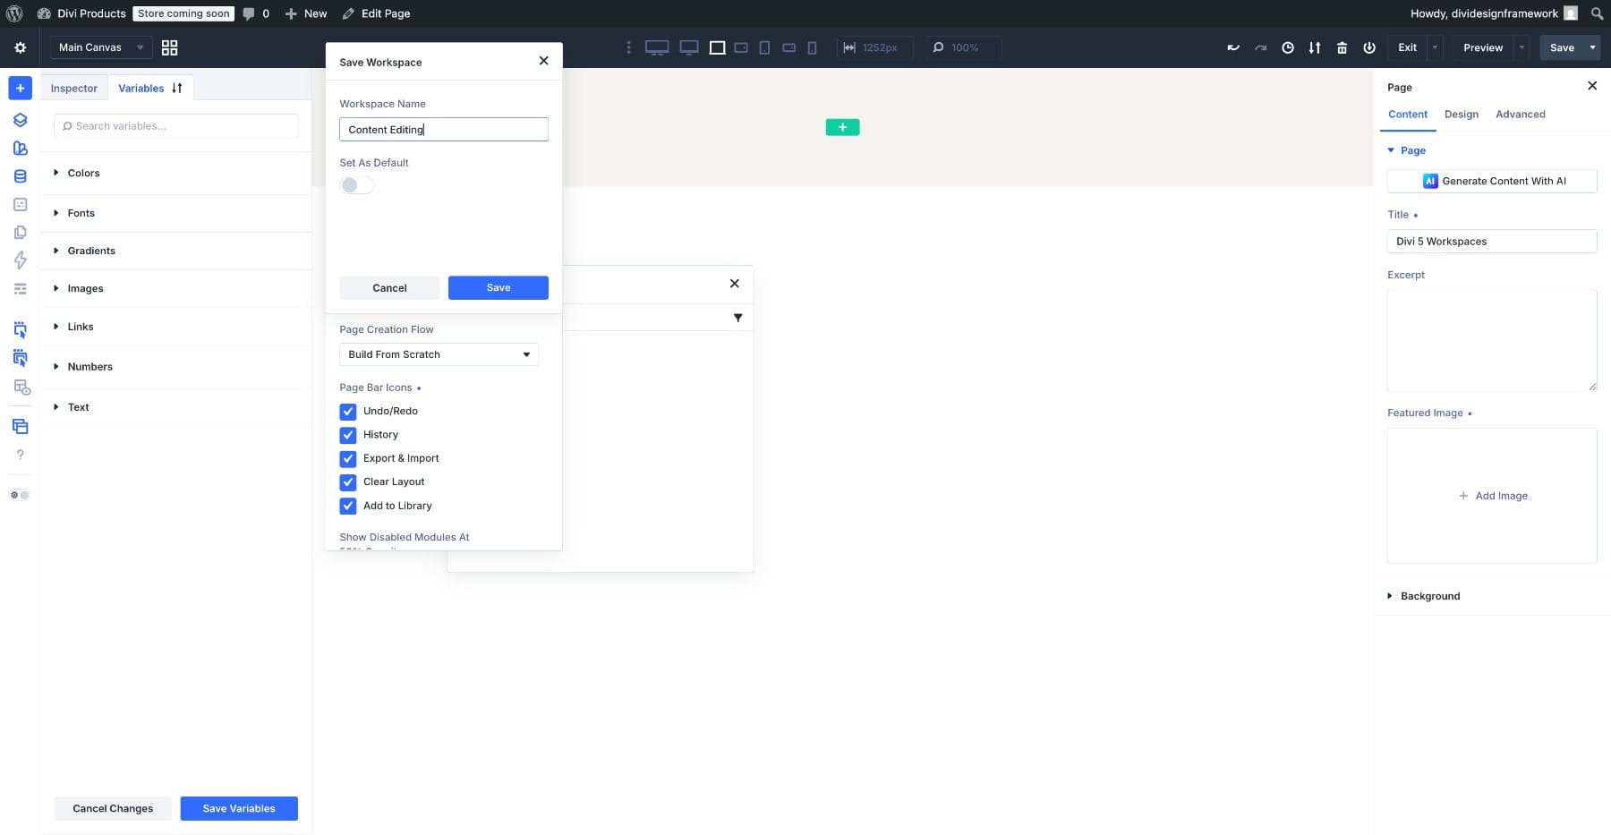Image resolution: width=1611 pixels, height=835 pixels.
Task: Click the blue add module plus icon
Action: pos(20,88)
